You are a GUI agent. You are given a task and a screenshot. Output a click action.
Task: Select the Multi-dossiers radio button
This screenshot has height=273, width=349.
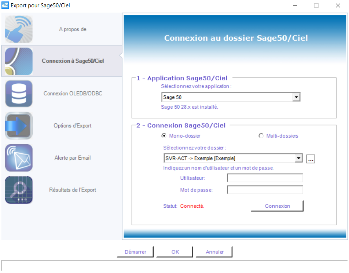pos(261,136)
